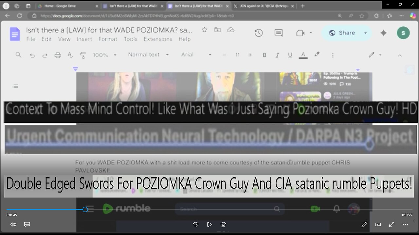Toggle bold formatting
419x235 pixels.
coord(264,55)
